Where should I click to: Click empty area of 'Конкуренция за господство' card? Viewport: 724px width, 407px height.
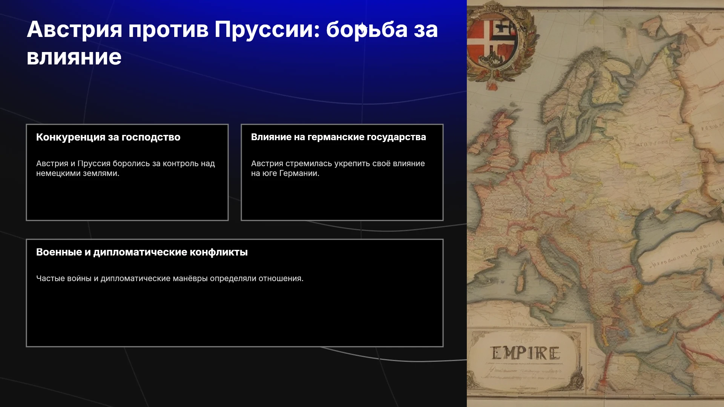coord(127,200)
